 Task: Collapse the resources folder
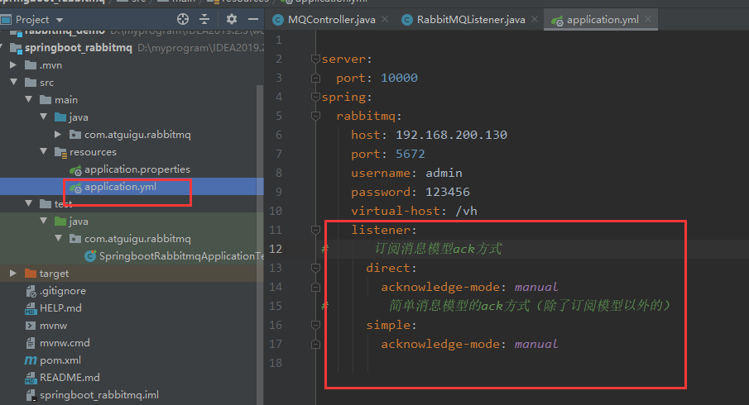point(44,151)
